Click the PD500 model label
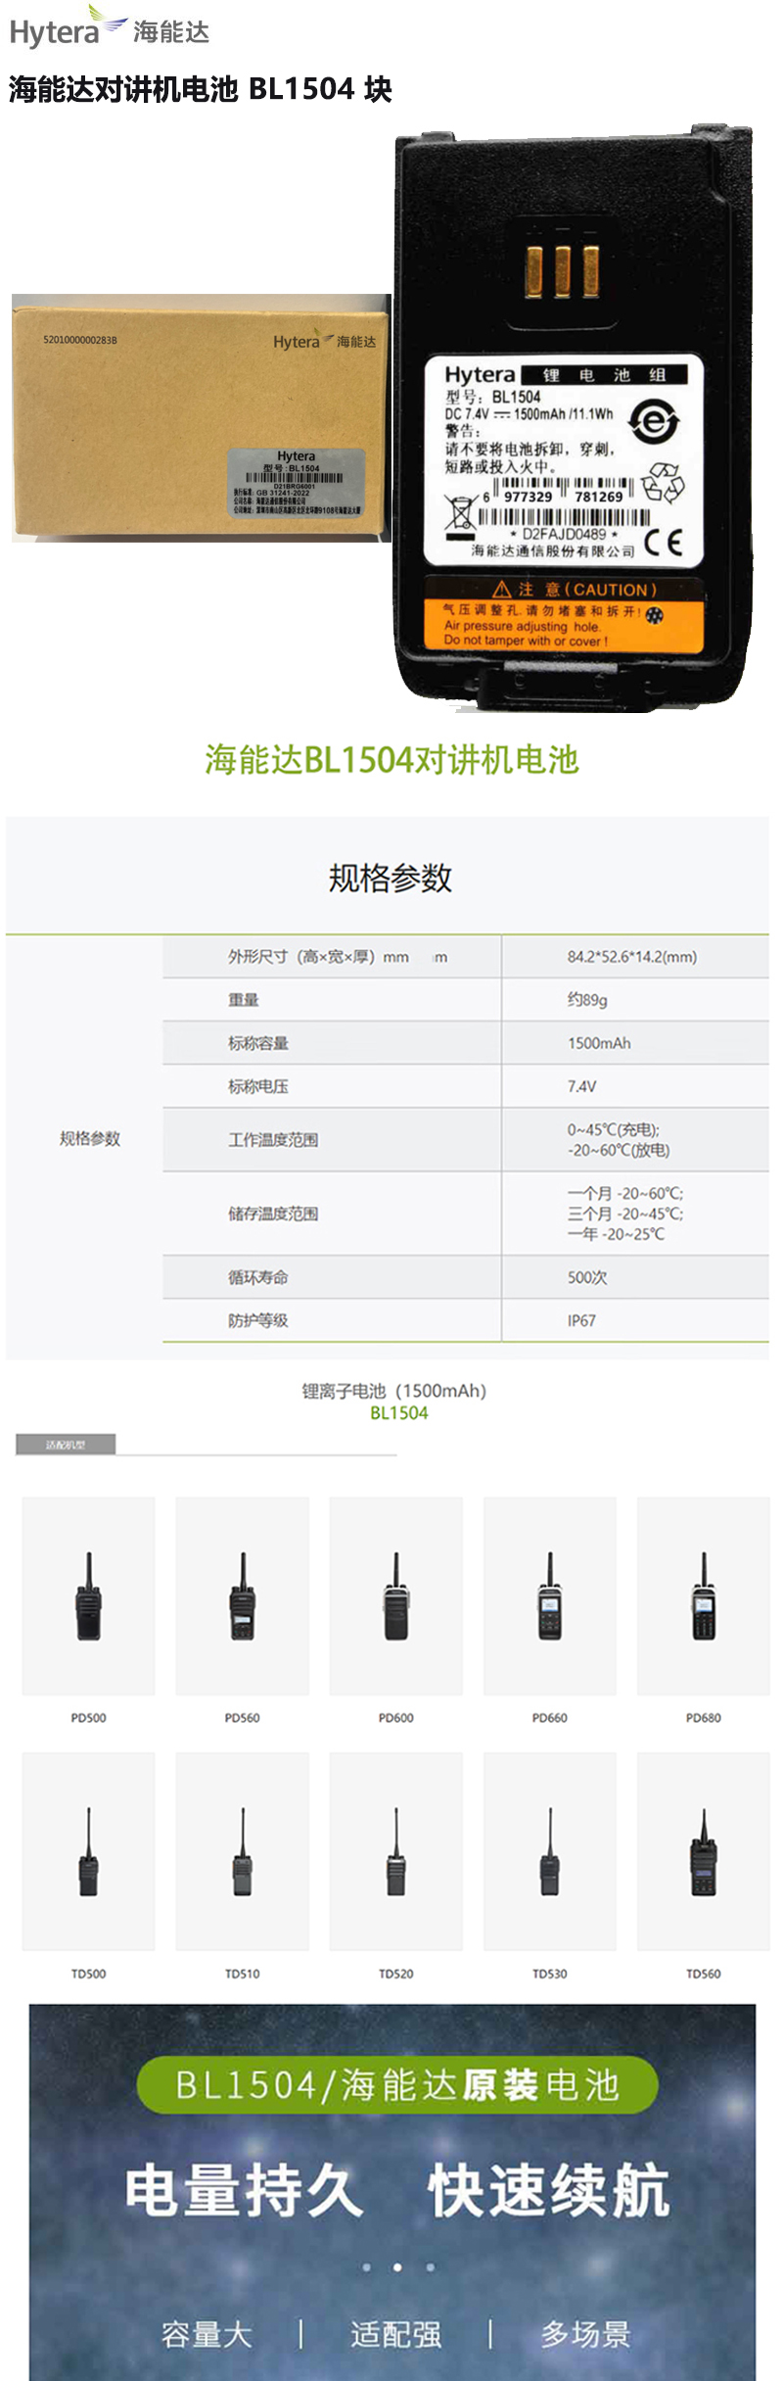Viewport: 783px width, 2381px height. click(x=88, y=1718)
